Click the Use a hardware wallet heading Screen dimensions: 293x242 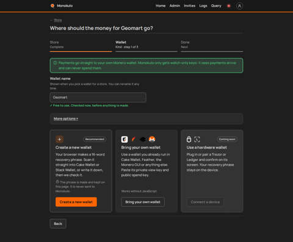207,148
